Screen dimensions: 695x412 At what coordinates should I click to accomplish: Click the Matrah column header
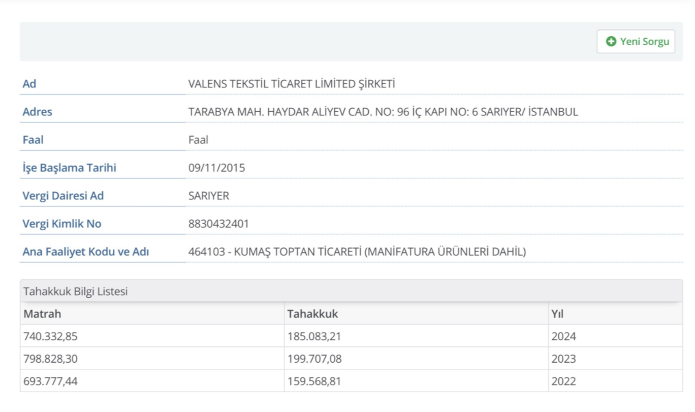point(42,314)
